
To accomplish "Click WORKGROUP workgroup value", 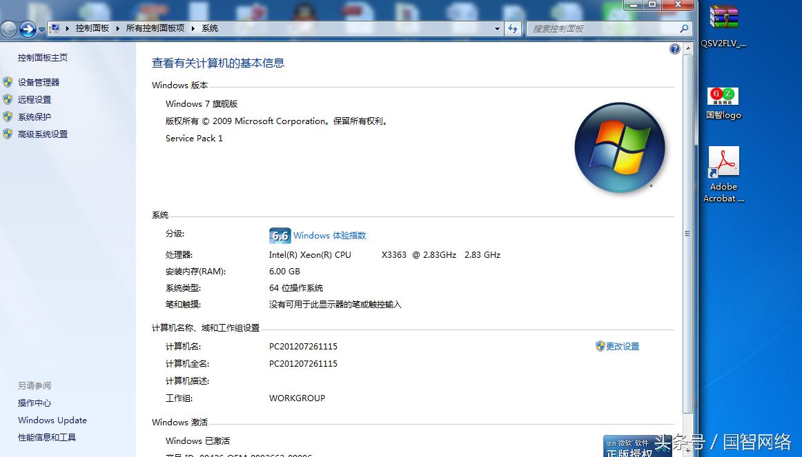I will tap(297, 398).
